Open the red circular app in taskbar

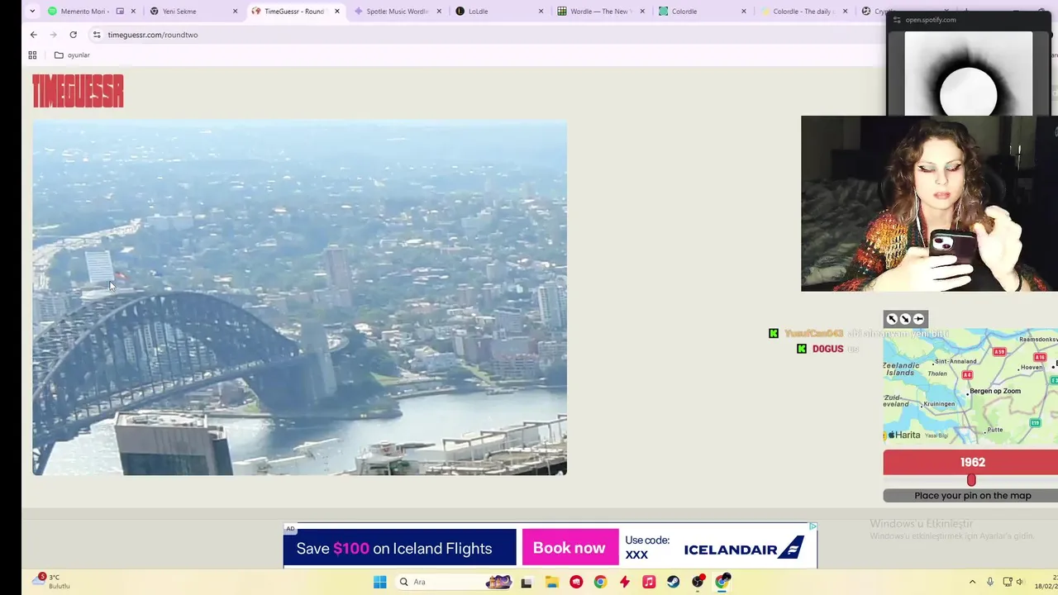click(576, 582)
